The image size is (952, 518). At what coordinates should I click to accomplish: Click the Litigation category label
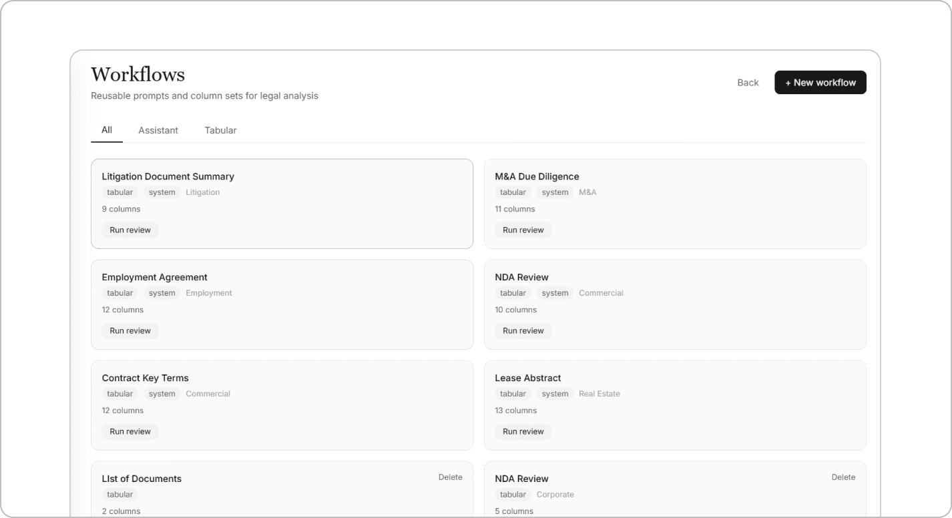point(203,192)
